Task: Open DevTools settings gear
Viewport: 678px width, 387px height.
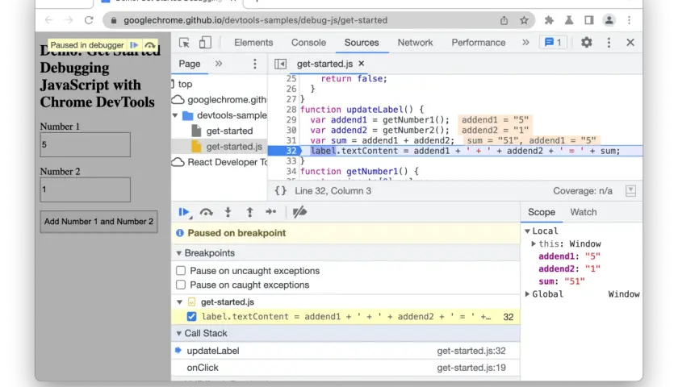Action: coord(586,42)
